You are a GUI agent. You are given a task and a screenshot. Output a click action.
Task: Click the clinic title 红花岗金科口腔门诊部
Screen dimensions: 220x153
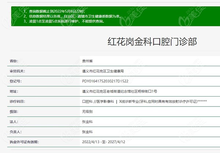coord(151,41)
